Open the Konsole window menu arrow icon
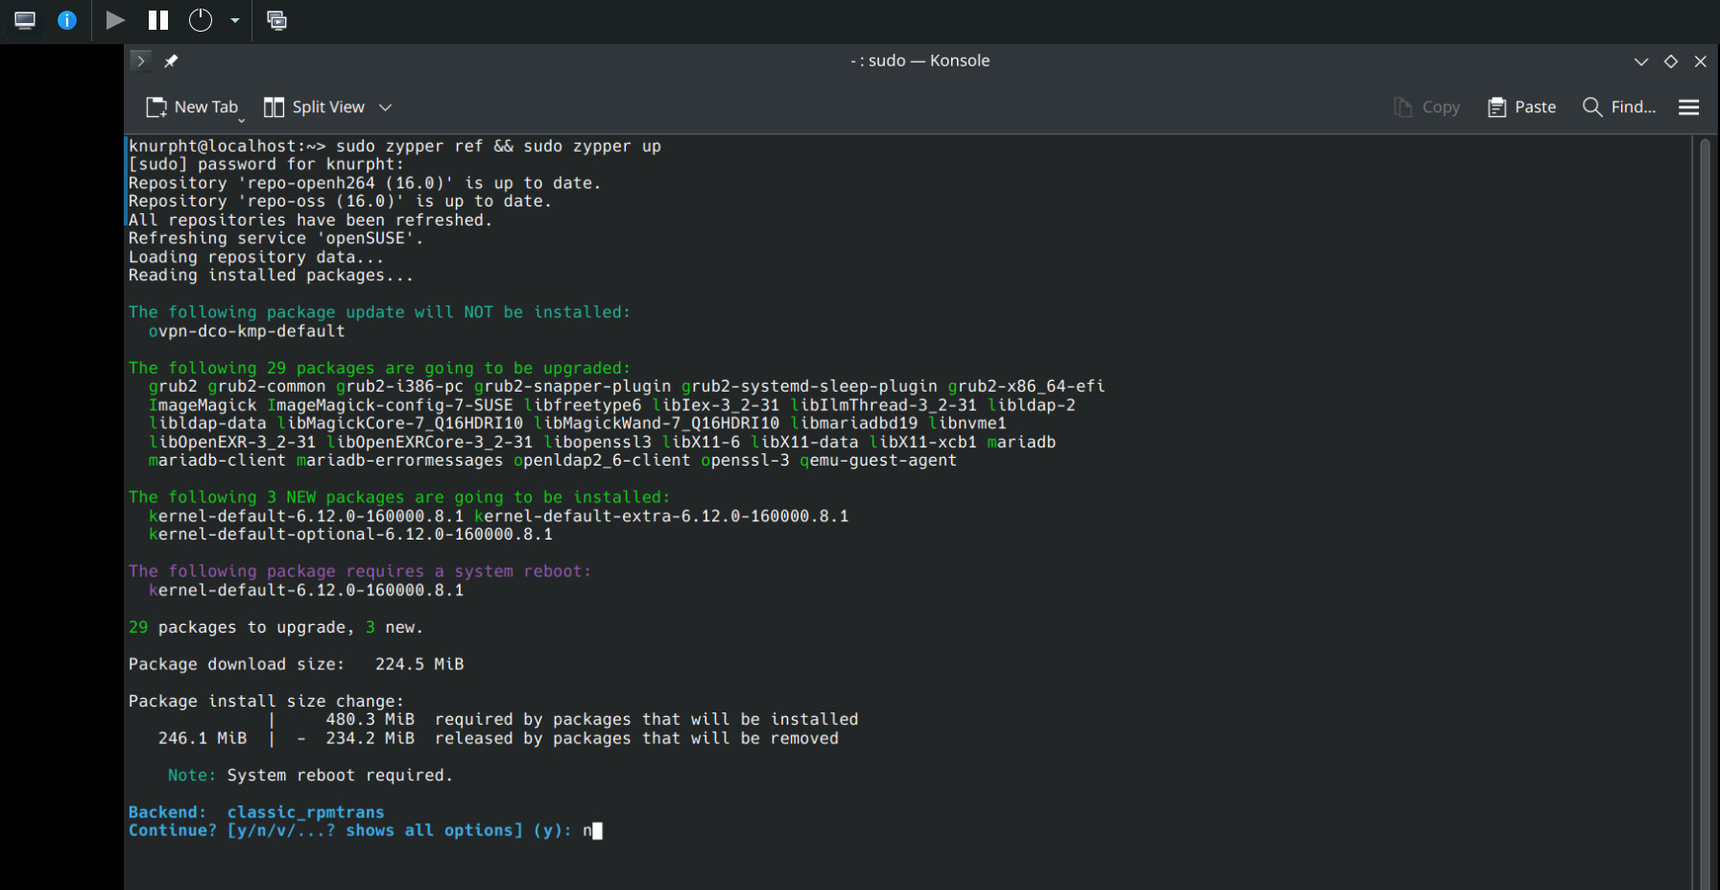This screenshot has width=1720, height=890. coord(141,60)
